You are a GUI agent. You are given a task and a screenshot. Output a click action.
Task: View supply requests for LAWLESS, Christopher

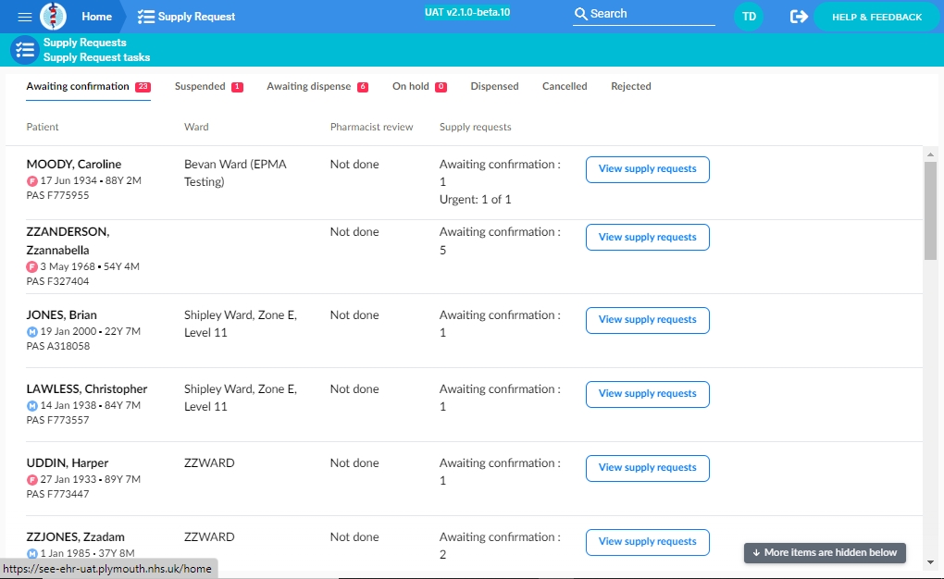647,394
